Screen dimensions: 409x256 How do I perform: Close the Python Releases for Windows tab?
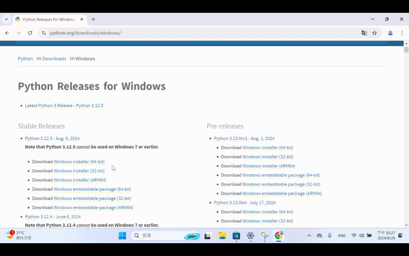(81, 19)
